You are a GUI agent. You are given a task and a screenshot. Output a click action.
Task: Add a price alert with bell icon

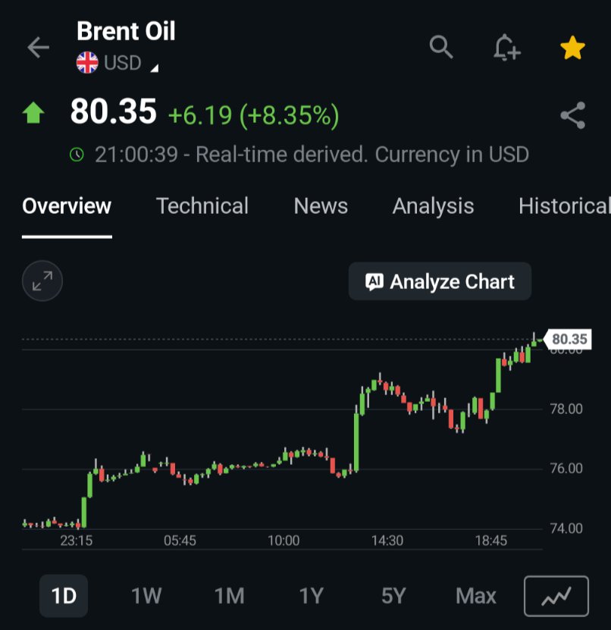click(x=506, y=48)
